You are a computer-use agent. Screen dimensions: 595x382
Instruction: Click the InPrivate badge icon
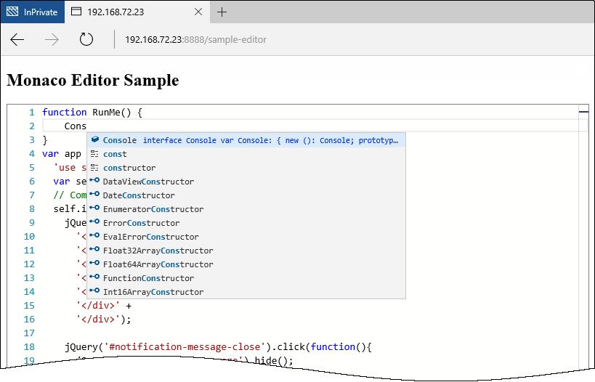pyautogui.click(x=13, y=12)
